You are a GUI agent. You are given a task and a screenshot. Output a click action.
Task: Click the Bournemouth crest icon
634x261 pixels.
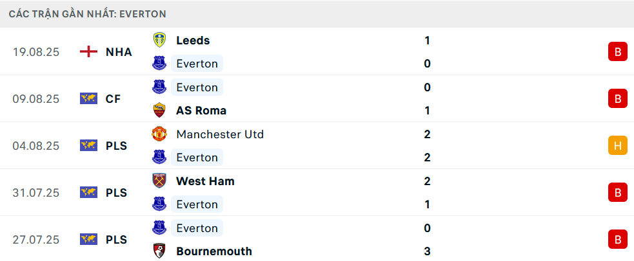(159, 251)
